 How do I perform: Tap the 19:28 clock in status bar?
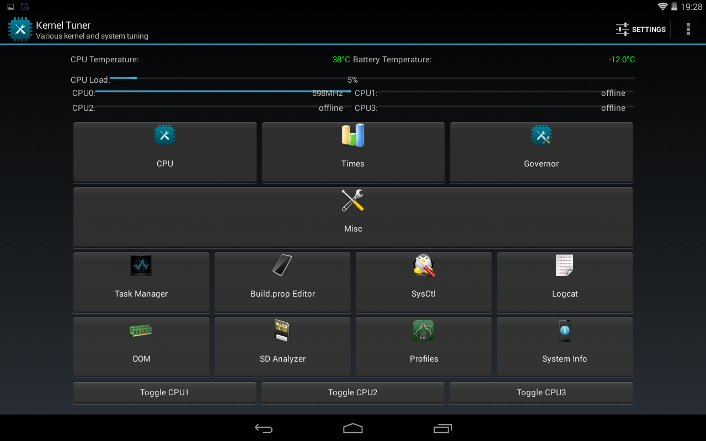[692, 7]
